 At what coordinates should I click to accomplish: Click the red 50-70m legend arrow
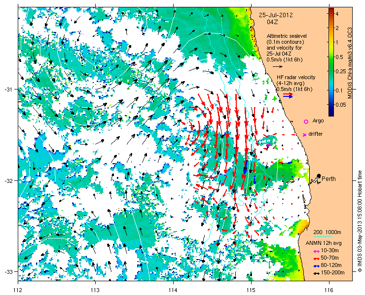click(x=316, y=258)
